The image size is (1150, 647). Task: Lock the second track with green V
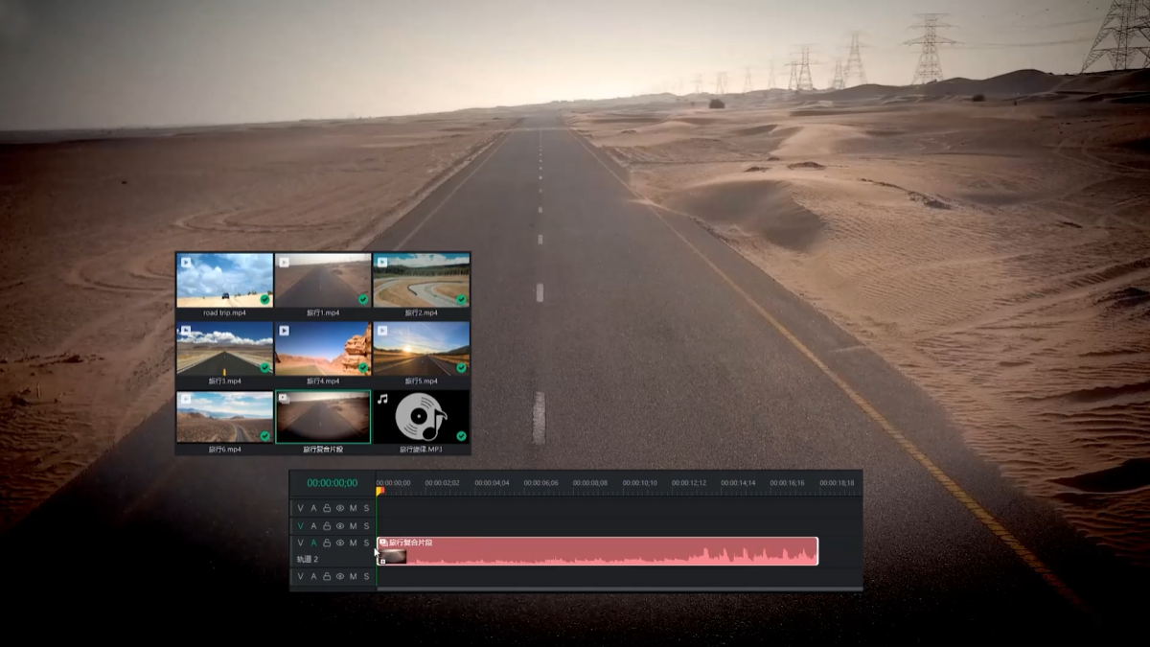pyautogui.click(x=327, y=526)
